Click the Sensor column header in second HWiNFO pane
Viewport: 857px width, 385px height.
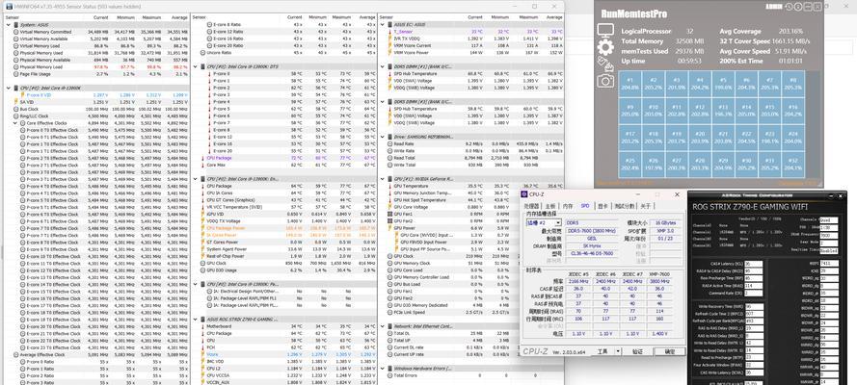click(198, 17)
